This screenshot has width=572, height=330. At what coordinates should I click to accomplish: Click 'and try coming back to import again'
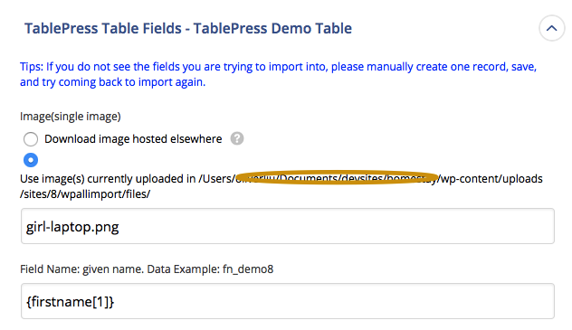113,82
